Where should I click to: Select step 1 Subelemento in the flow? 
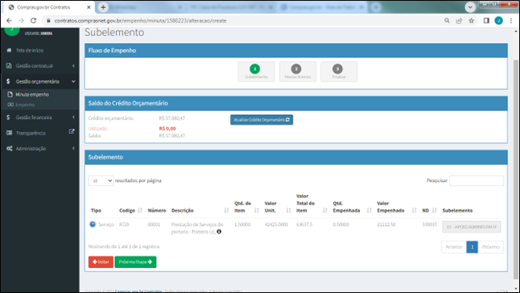(x=256, y=71)
